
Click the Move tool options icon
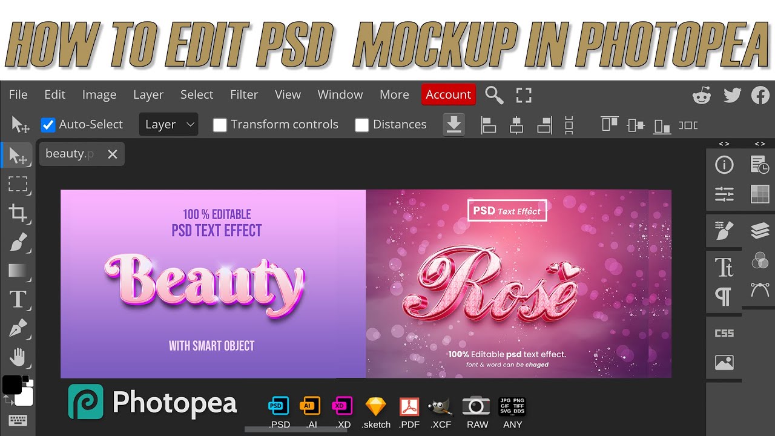tap(21, 125)
